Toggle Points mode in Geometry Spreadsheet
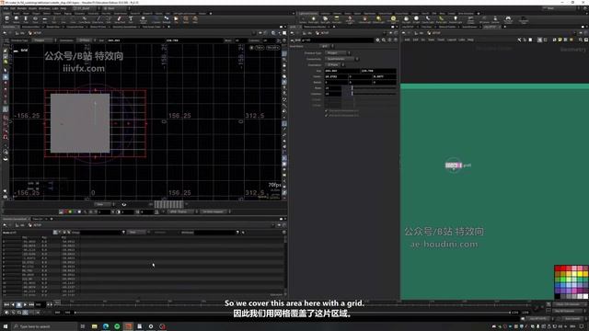This screenshot has width=589, height=331. (55, 233)
